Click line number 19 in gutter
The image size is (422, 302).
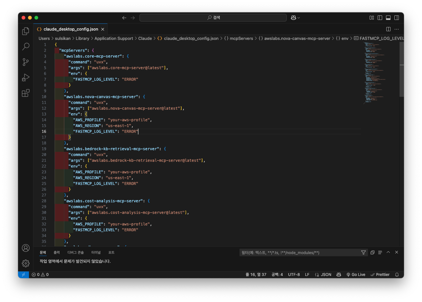pos(44,149)
